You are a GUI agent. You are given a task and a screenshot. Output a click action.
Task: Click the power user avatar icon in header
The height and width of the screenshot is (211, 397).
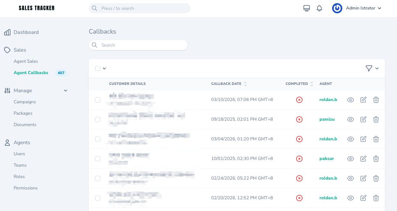tap(337, 8)
